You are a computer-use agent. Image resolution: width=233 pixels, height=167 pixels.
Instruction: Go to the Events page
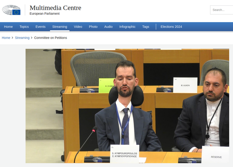coord(40,27)
